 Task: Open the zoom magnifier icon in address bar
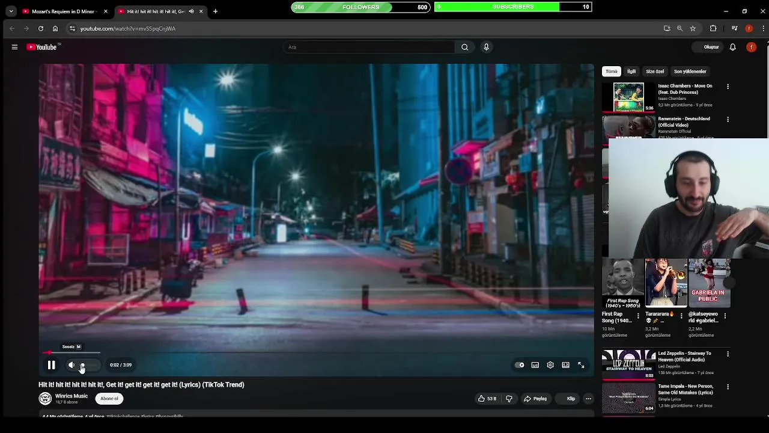[x=679, y=28]
